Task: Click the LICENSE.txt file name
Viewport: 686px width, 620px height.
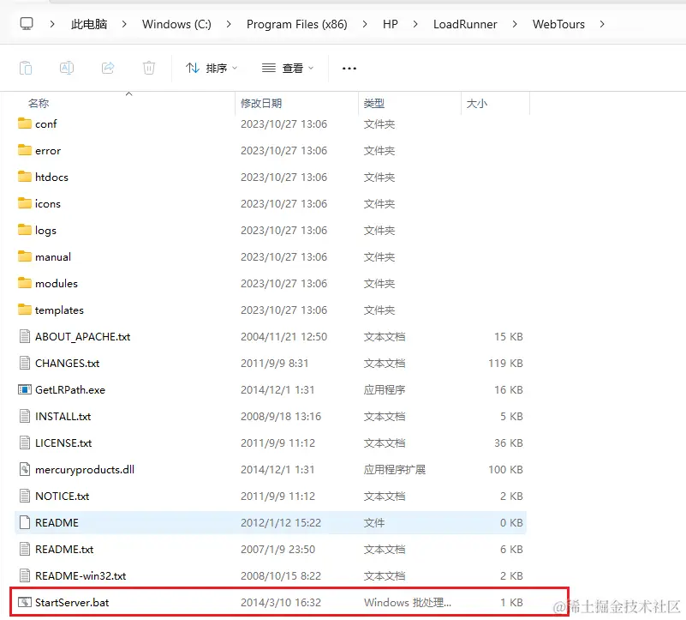Action: click(63, 443)
